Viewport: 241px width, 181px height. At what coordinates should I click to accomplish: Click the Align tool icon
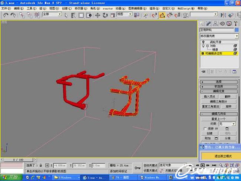pyautogui.click(x=231, y=15)
